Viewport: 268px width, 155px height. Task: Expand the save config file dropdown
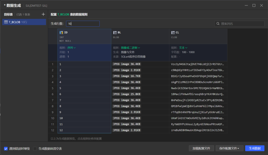[x=230, y=148]
